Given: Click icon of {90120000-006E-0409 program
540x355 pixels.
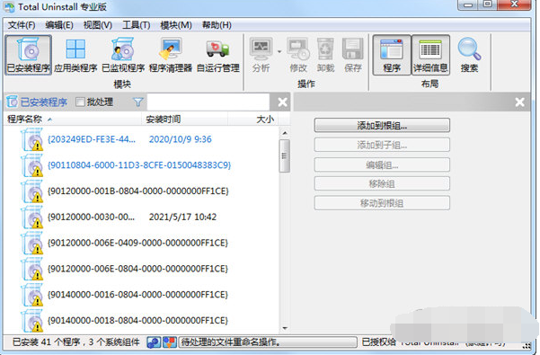Looking at the screenshot, I should [32, 243].
